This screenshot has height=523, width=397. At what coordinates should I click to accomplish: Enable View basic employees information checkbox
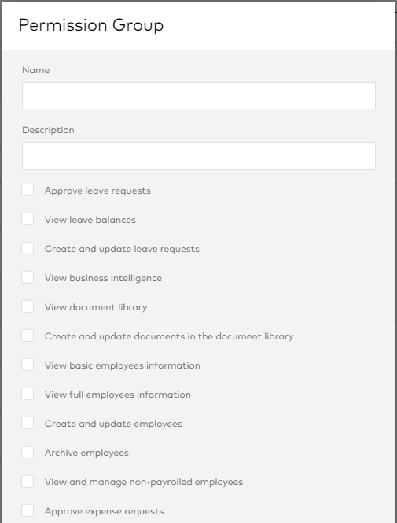[28, 365]
